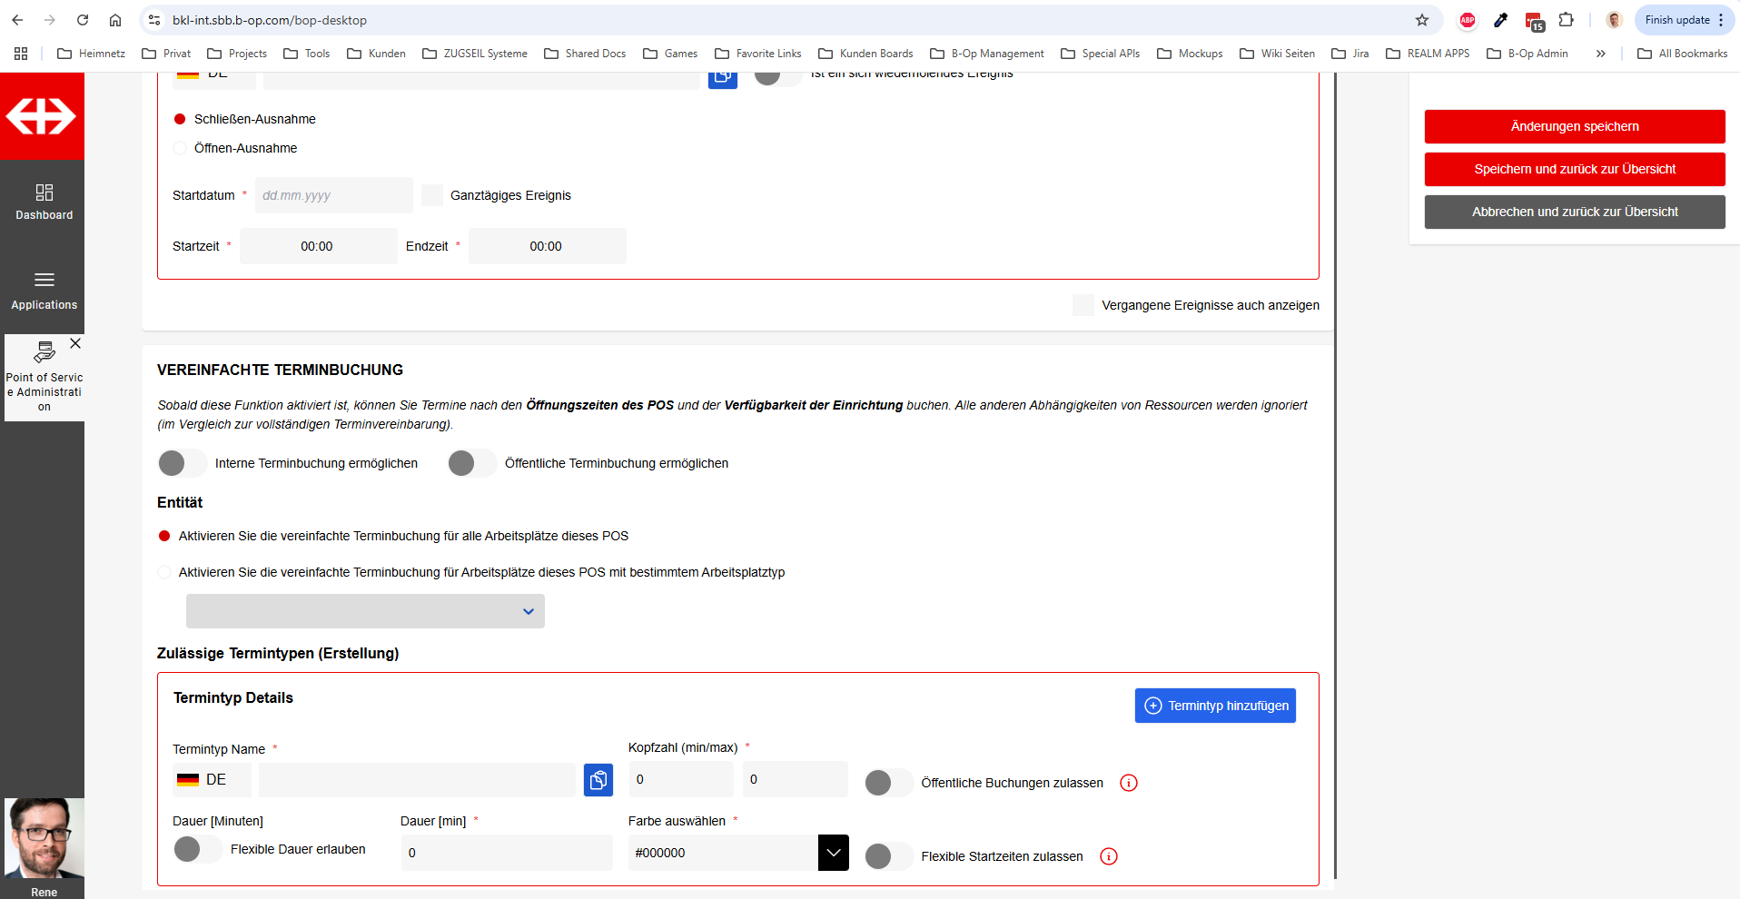Select the bestimmtem Arbeitsplatztyp radio option
Viewport: 1740px width, 899px height.
point(164,572)
